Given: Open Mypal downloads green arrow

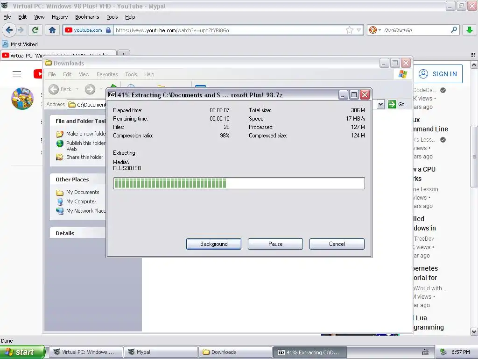Looking at the screenshot, I should [x=470, y=30].
